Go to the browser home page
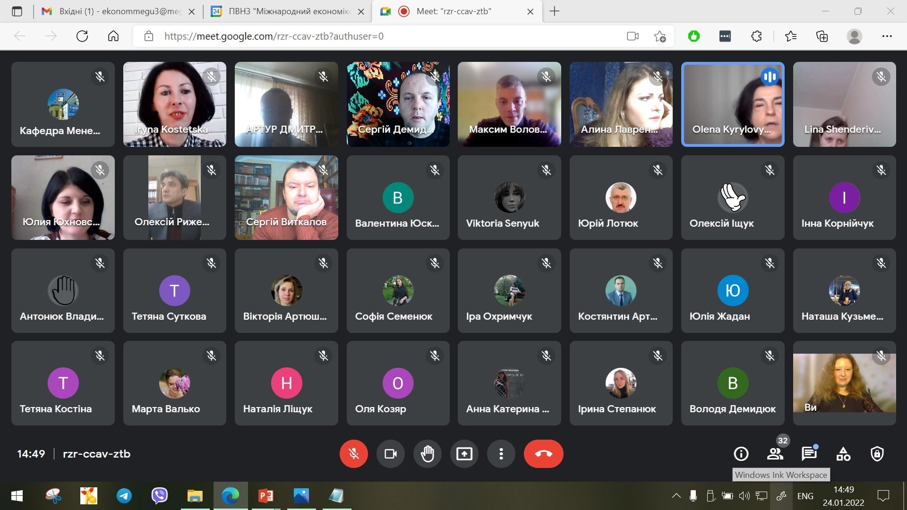The height and width of the screenshot is (510, 907). [113, 36]
